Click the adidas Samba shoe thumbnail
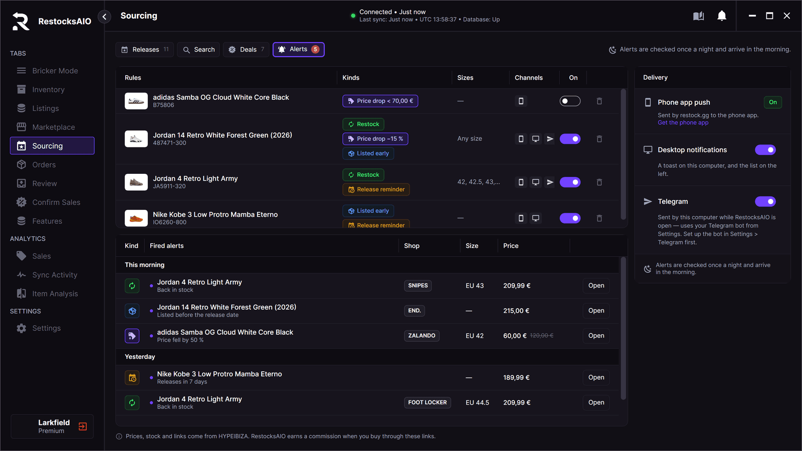This screenshot has width=802, height=451. (136, 101)
